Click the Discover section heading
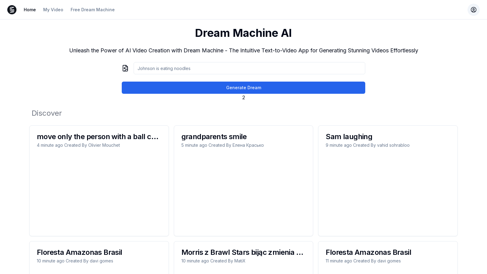This screenshot has width=487, height=274. pos(47,113)
